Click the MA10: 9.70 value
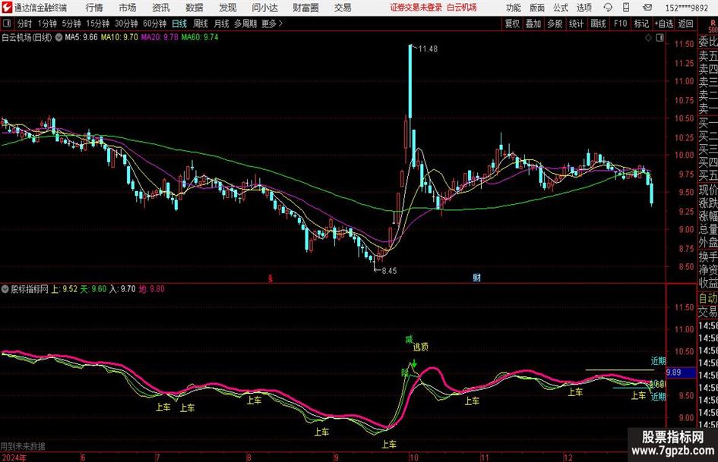This screenshot has width=718, height=462. [119, 37]
